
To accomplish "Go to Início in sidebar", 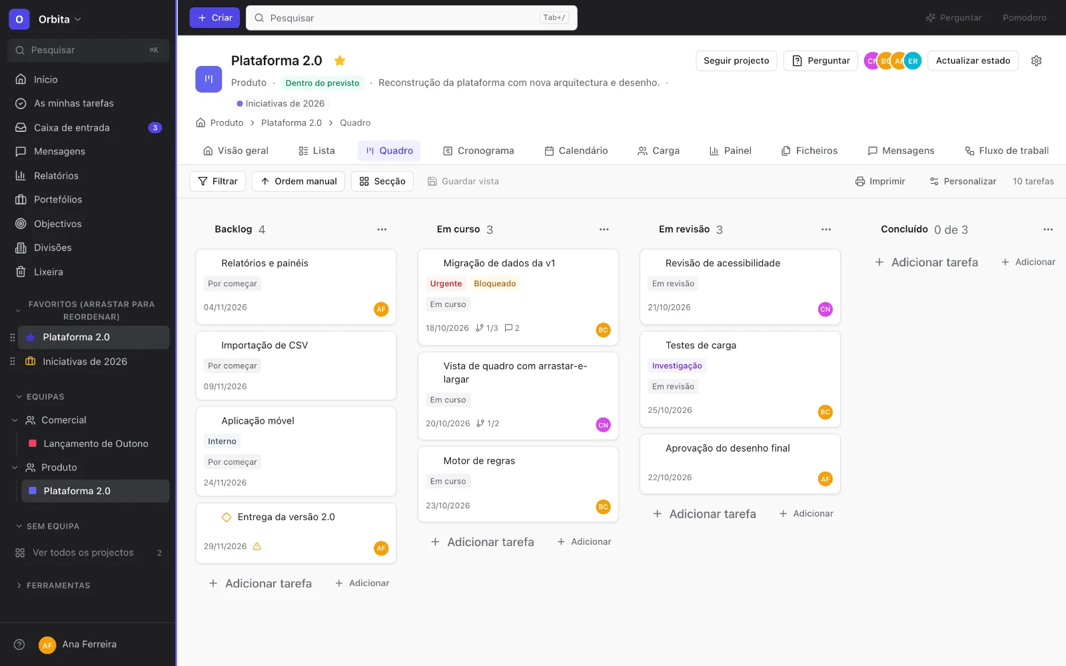I will (88, 79).
